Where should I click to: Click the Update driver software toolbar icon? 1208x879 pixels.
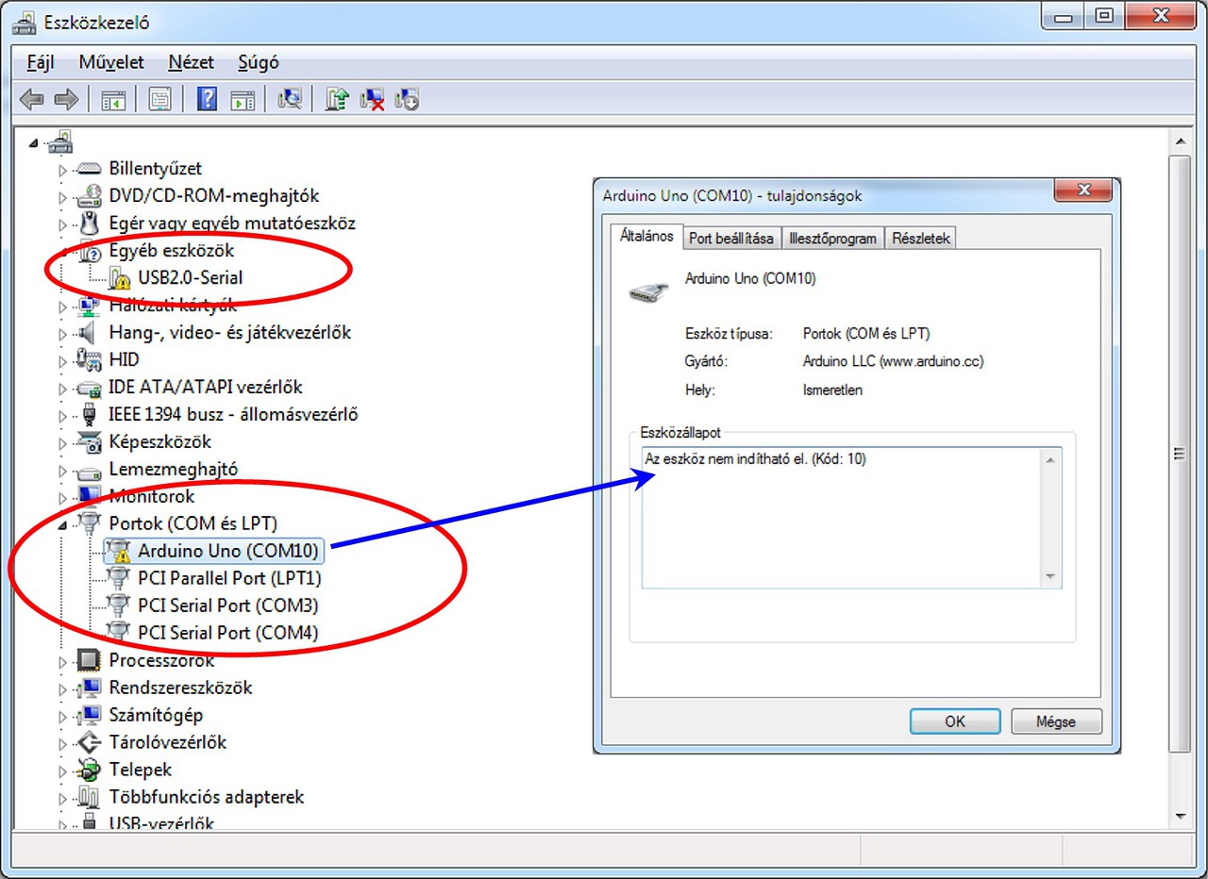pos(337,99)
